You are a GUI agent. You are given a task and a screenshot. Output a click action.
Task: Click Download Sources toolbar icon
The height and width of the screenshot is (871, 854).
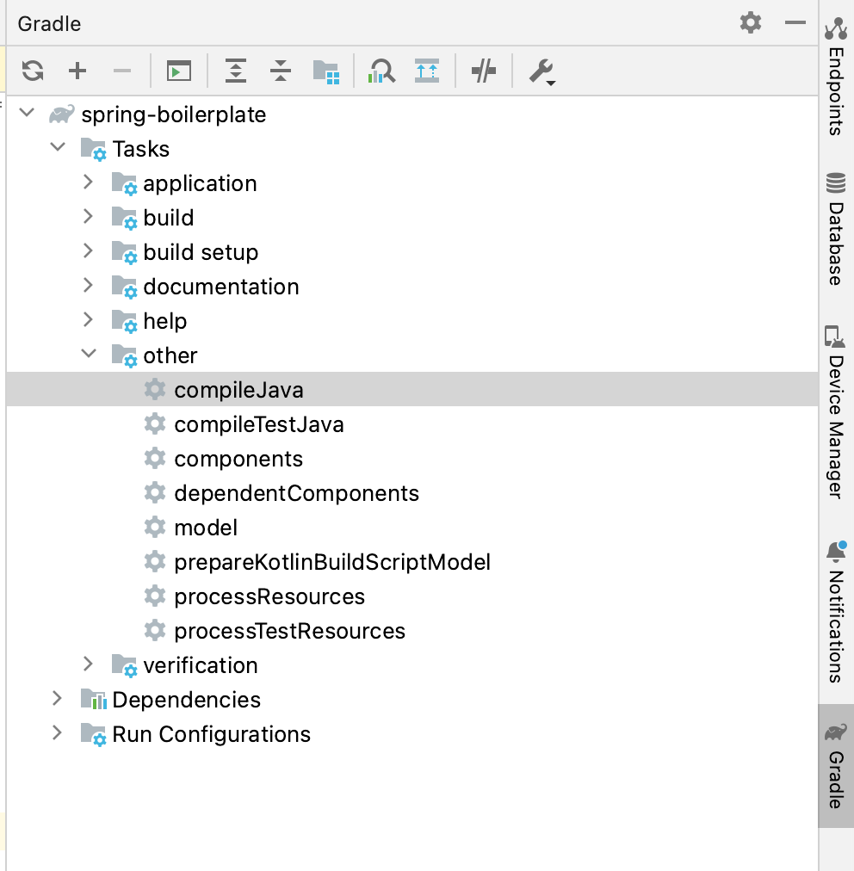coord(427,71)
